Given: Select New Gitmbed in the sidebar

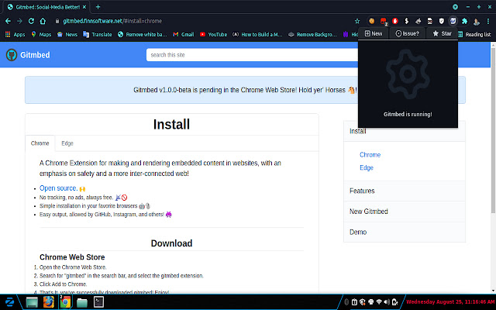Looking at the screenshot, I should point(405,212).
